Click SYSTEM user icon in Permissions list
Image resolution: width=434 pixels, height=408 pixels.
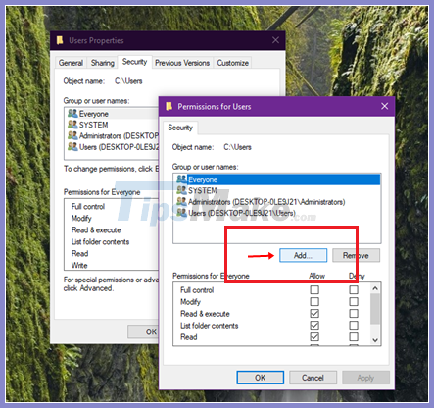[181, 190]
